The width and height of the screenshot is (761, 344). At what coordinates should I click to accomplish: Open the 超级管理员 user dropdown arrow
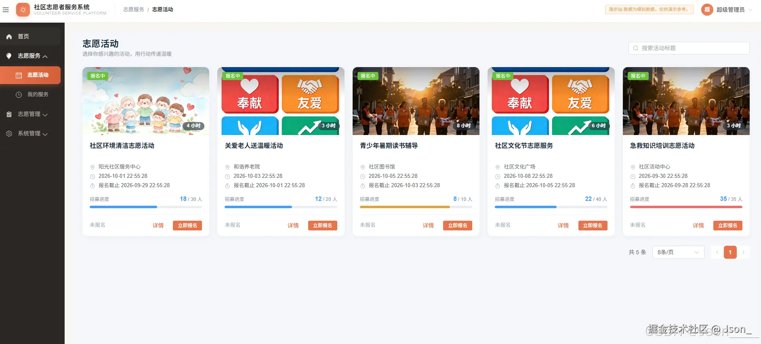750,10
